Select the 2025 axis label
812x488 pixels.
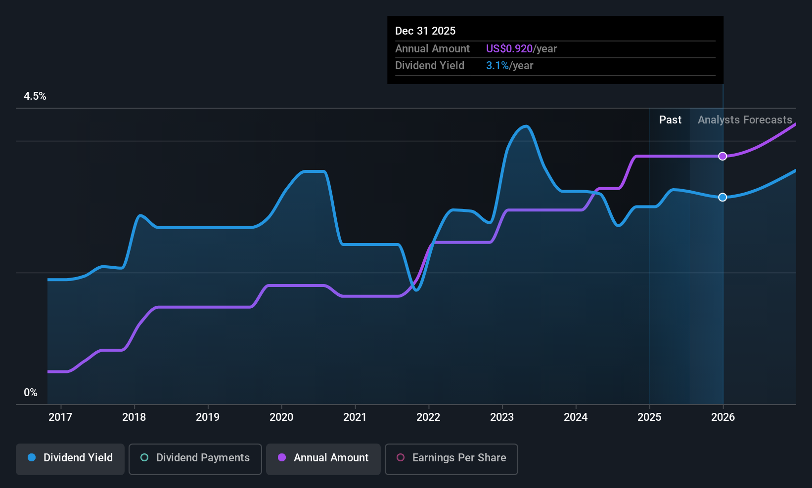pos(649,417)
